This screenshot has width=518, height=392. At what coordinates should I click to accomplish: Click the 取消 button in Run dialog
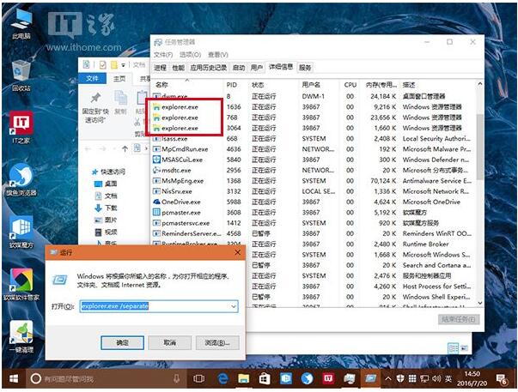tap(172, 342)
